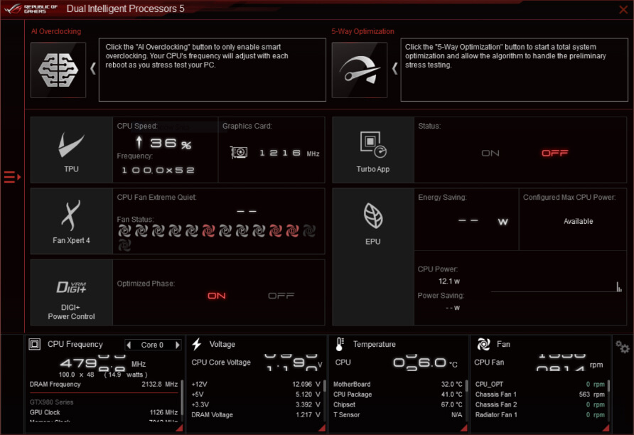Click the Available max CPU power value
The height and width of the screenshot is (435, 634).
(578, 221)
